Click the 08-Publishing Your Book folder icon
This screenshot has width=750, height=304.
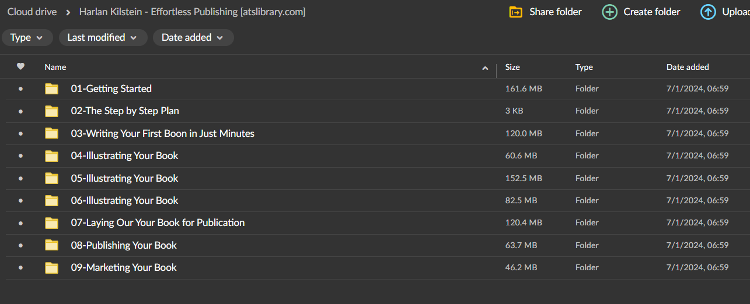[52, 245]
